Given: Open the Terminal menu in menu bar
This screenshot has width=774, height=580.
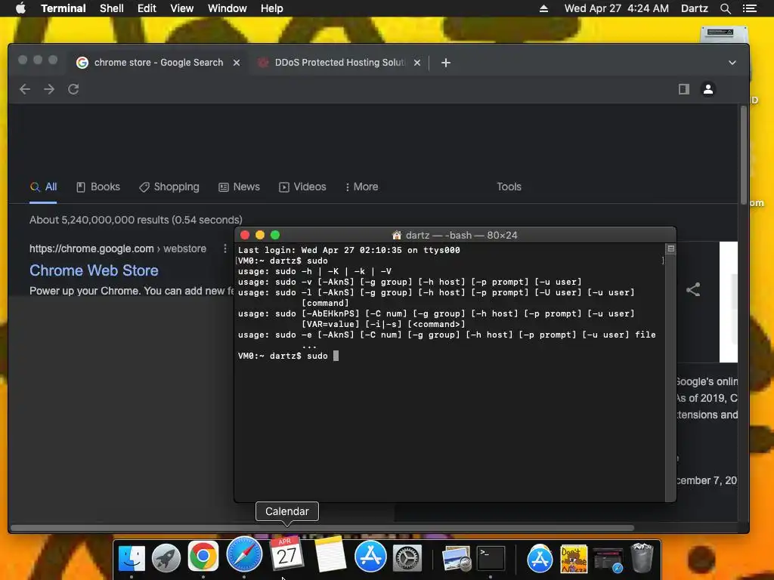Looking at the screenshot, I should [x=63, y=8].
